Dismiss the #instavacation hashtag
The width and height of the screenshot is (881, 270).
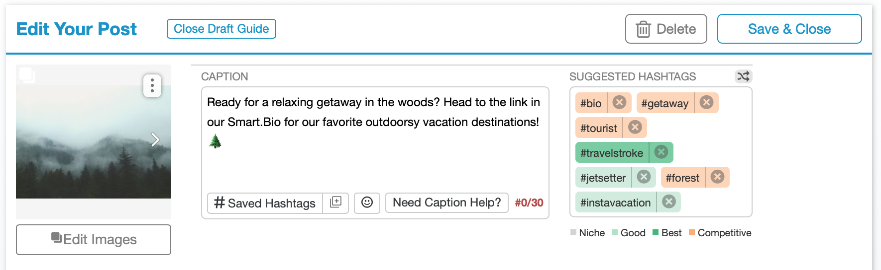coord(669,202)
